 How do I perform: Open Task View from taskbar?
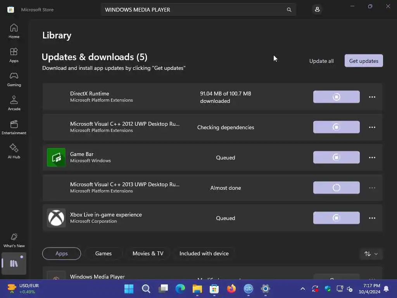pos(163,289)
